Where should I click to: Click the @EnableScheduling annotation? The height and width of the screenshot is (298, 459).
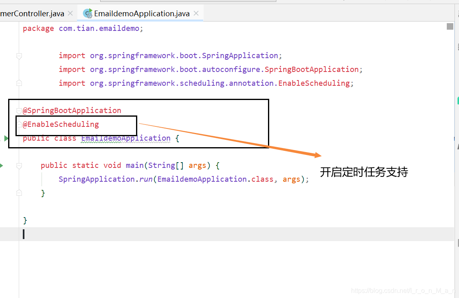click(61, 124)
